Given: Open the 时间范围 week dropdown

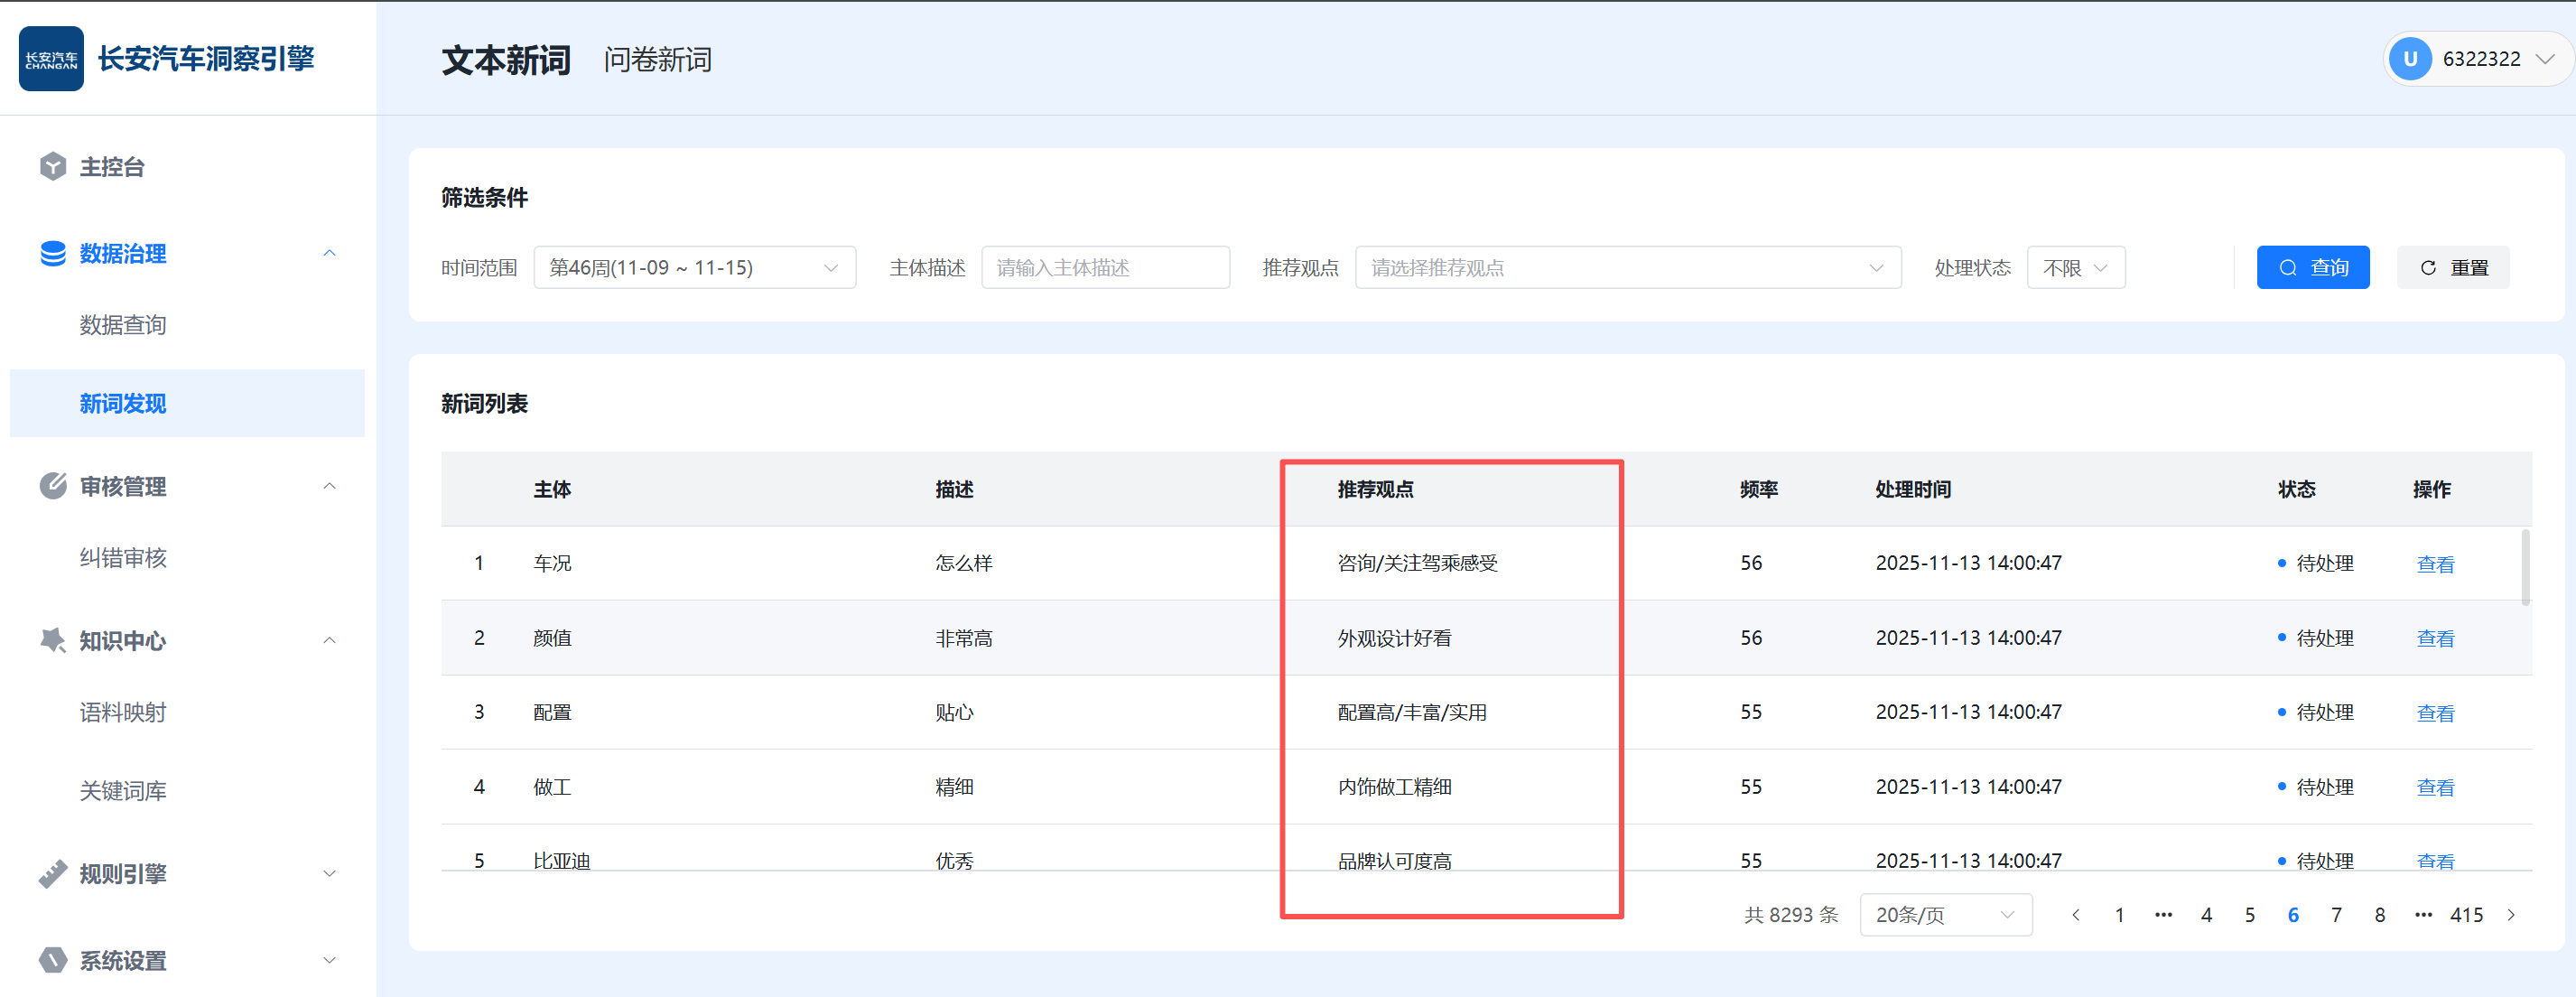Looking at the screenshot, I should tap(694, 268).
